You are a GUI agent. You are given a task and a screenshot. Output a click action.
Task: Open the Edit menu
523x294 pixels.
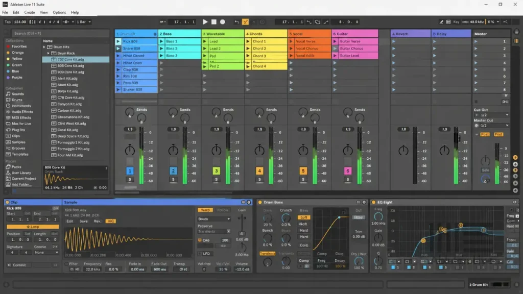point(16,12)
